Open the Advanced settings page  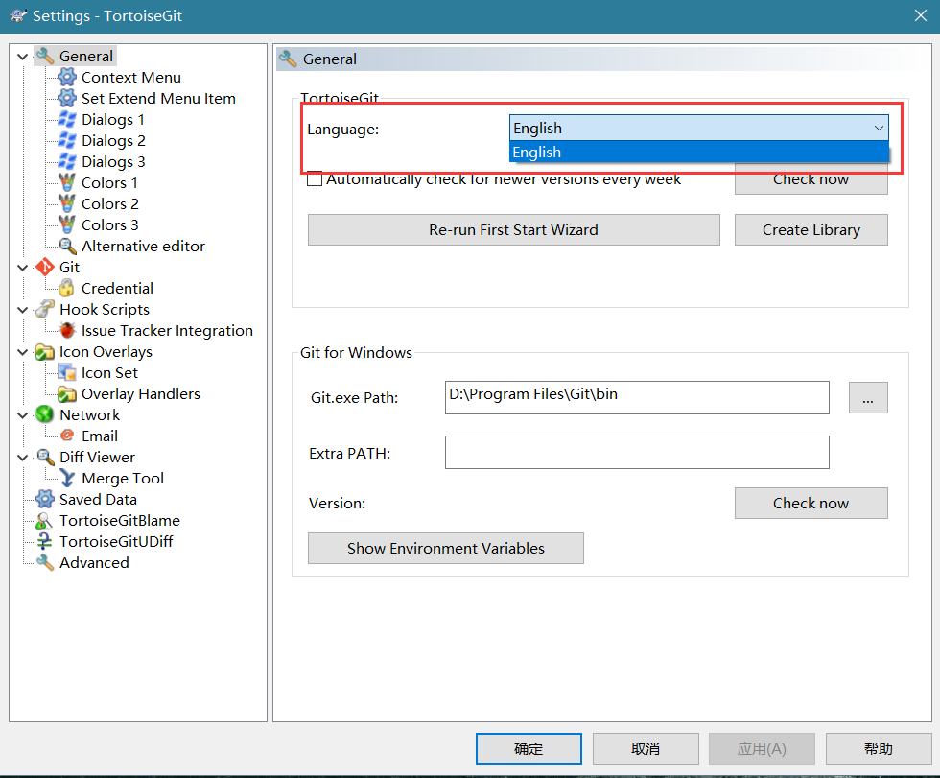(x=94, y=563)
